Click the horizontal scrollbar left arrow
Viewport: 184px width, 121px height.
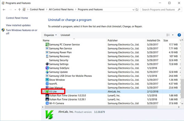[43, 107]
